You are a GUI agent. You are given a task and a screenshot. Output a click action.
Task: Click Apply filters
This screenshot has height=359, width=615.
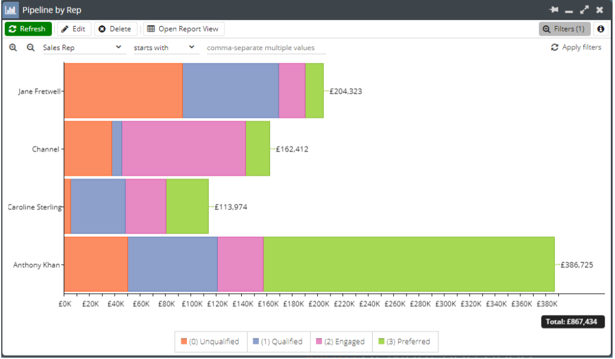[576, 47]
